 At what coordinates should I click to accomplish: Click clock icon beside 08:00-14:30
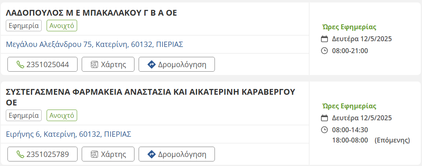click(325, 130)
